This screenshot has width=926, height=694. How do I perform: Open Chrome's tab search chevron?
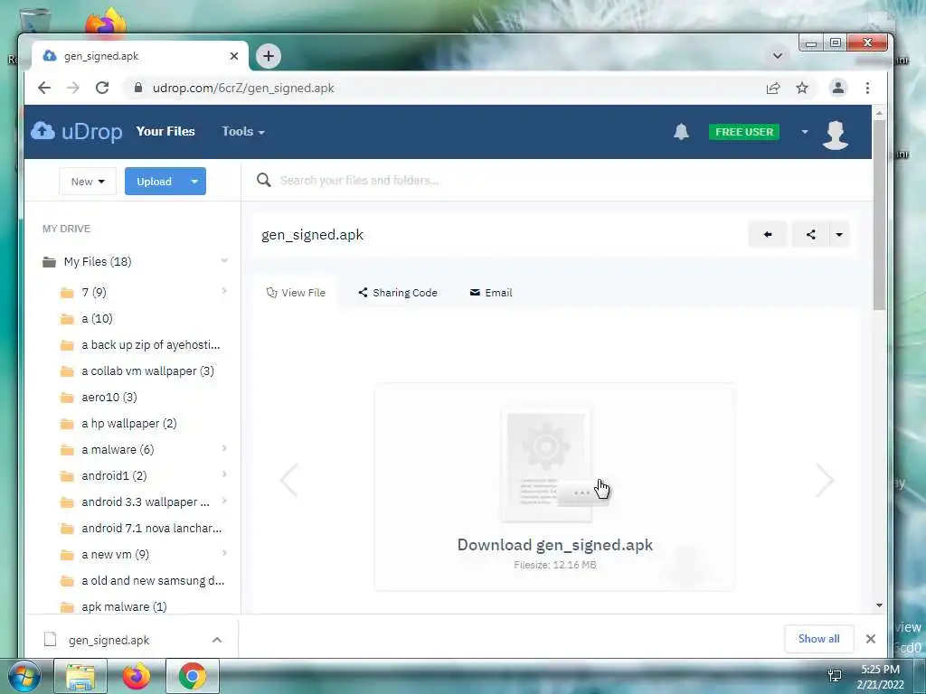(x=777, y=56)
